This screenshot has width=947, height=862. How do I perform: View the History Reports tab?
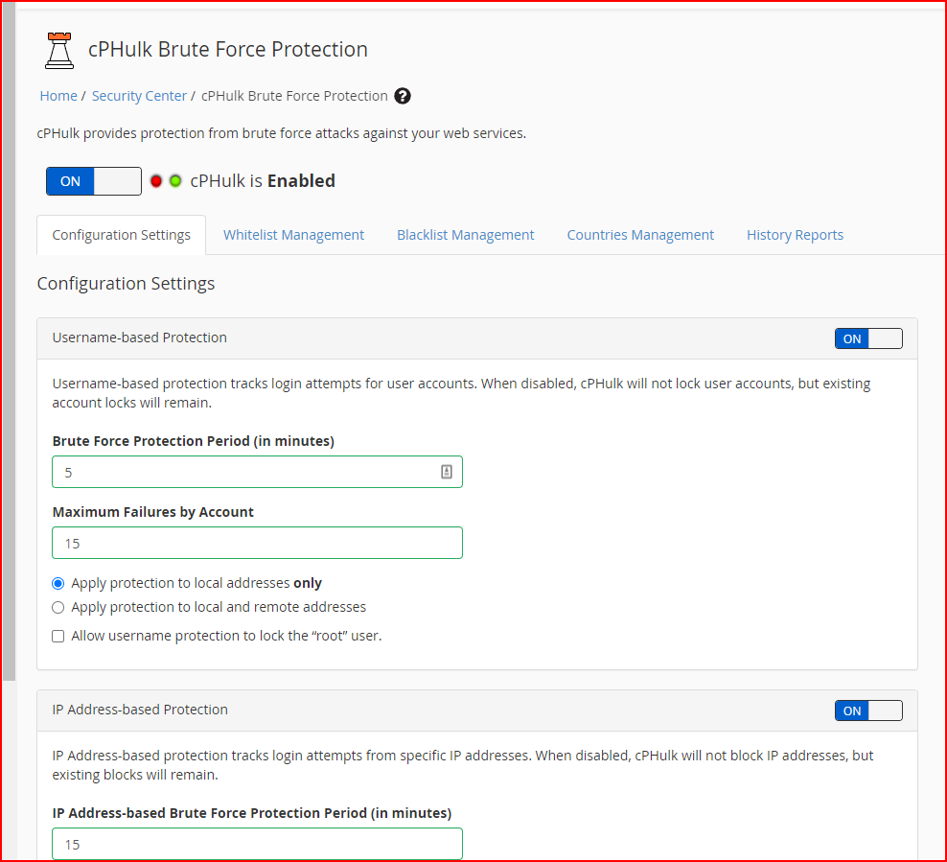point(795,235)
